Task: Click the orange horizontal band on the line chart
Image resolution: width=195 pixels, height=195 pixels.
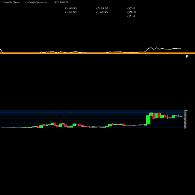Action: [x=97, y=53]
